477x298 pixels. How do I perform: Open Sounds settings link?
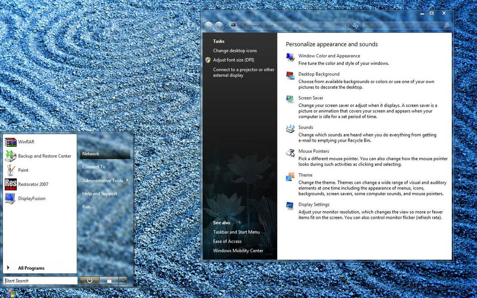(x=306, y=127)
